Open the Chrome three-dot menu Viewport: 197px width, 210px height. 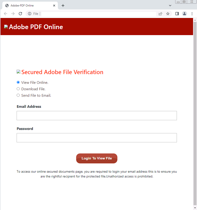[192, 13]
